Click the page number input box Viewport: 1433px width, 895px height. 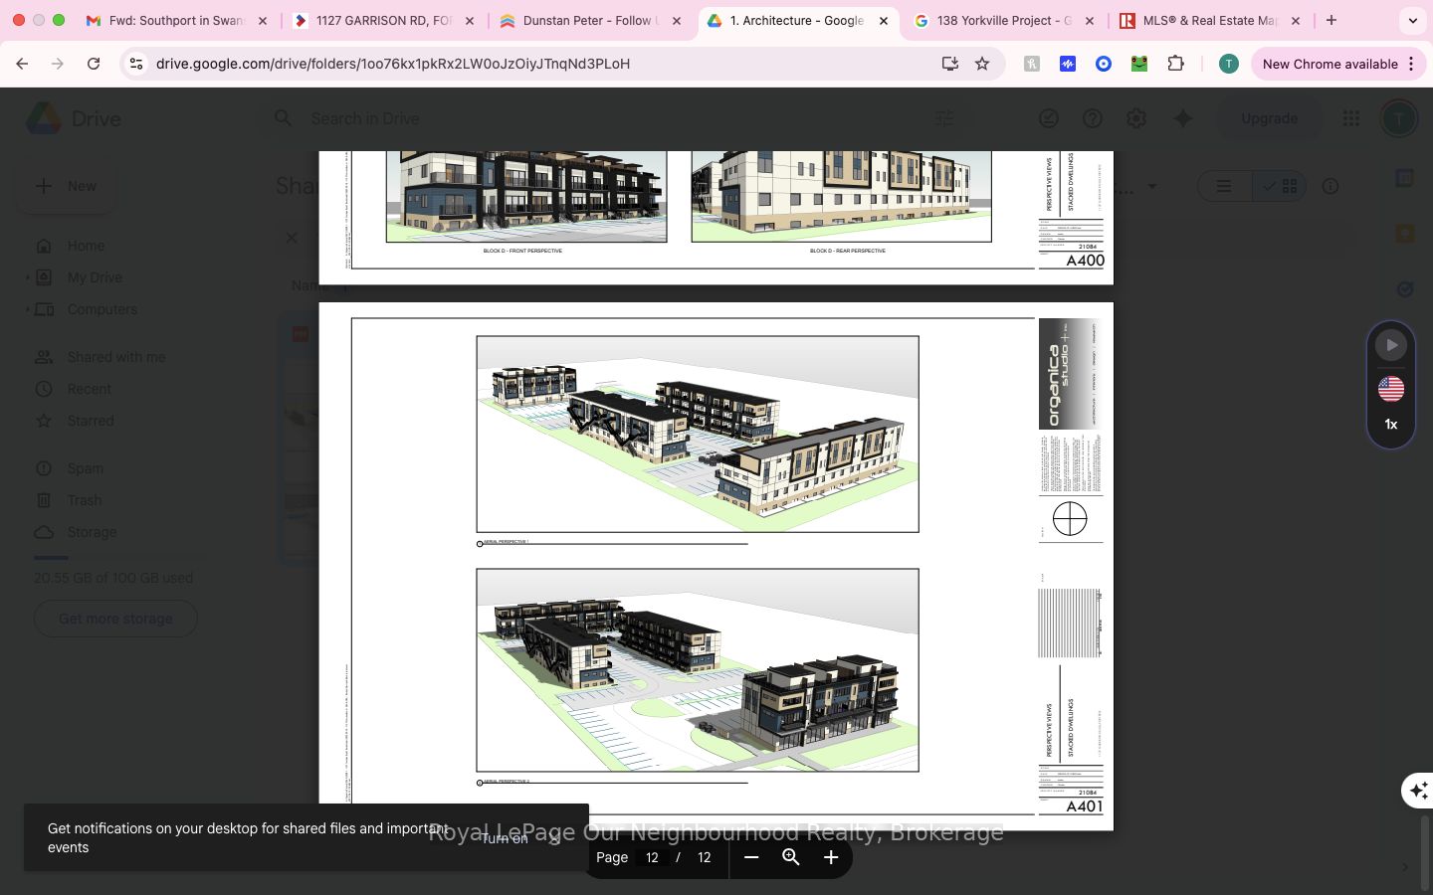(x=652, y=857)
